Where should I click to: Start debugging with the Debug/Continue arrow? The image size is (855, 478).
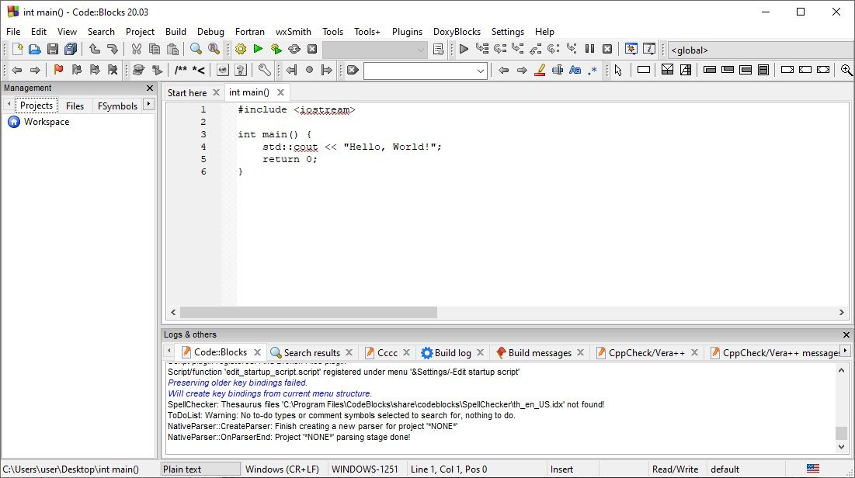click(x=464, y=49)
